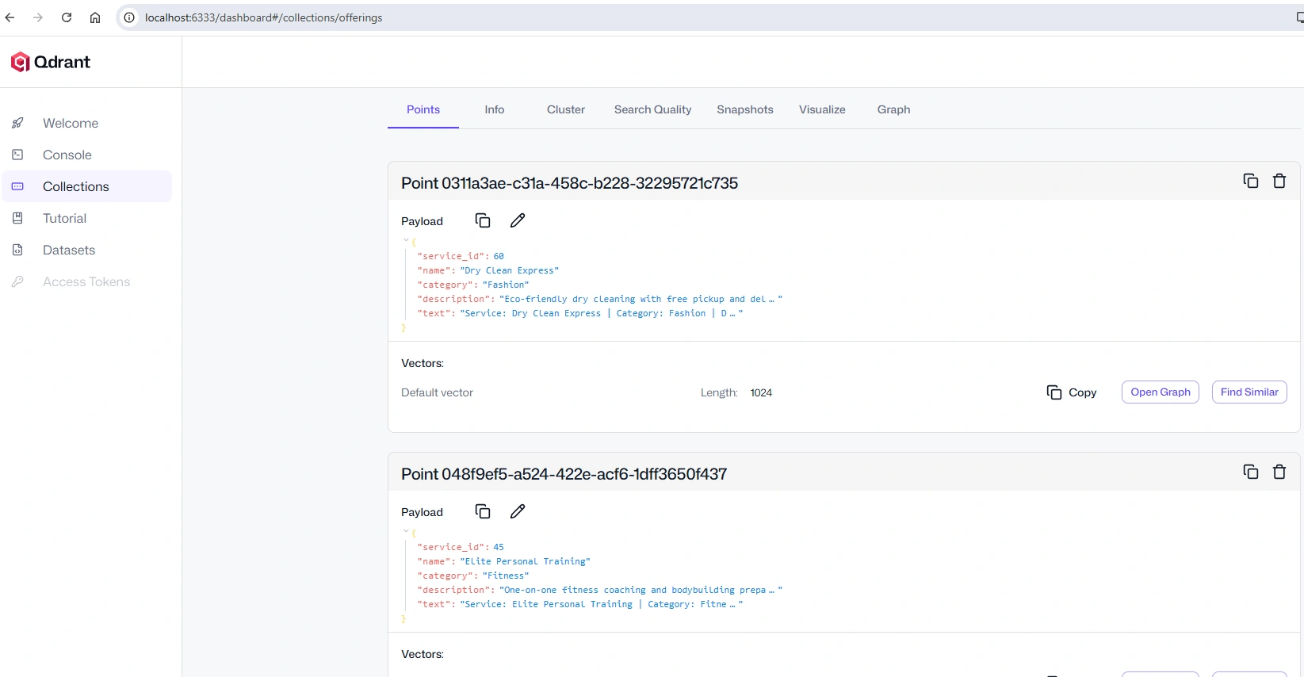Screen dimensions: 1304x677
Task: Click the service_id value 45
Action: pos(499,547)
